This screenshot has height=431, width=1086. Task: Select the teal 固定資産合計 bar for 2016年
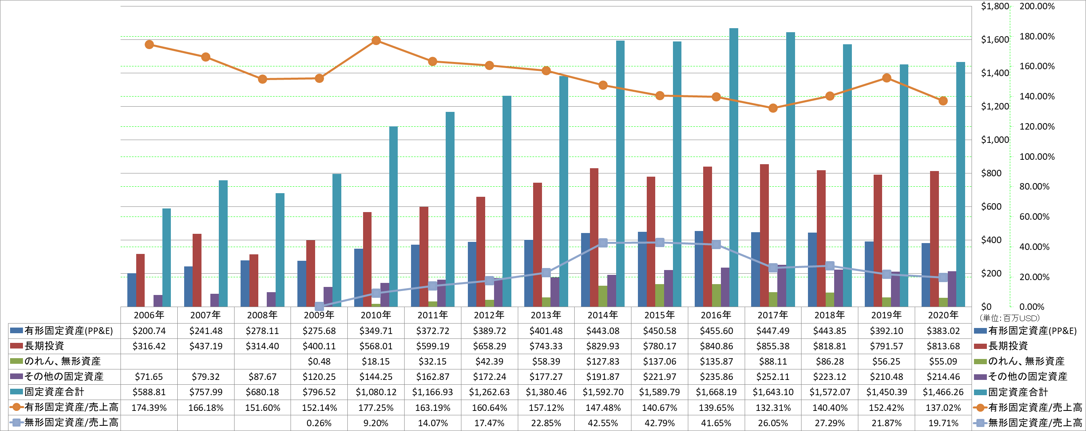pyautogui.click(x=733, y=167)
